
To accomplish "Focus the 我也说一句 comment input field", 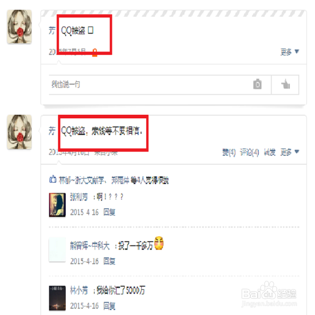I will 160,85.
